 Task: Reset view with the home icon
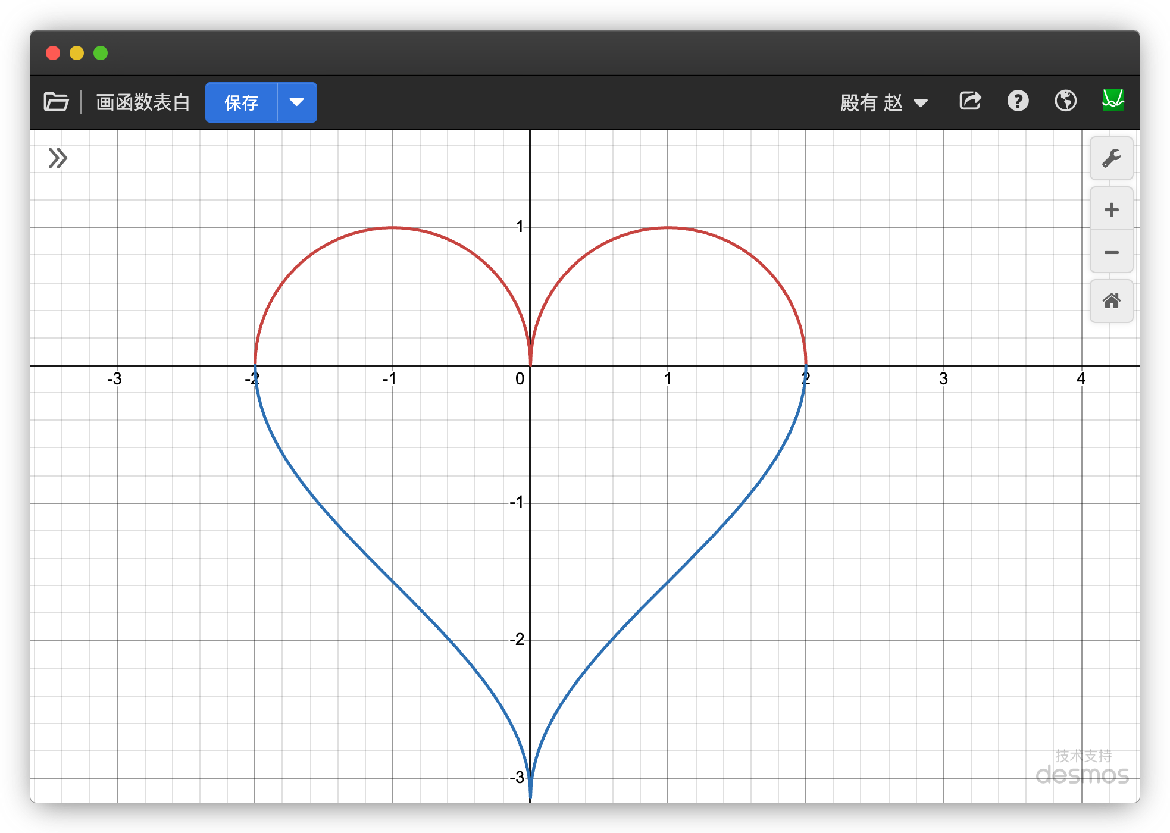coord(1111,301)
